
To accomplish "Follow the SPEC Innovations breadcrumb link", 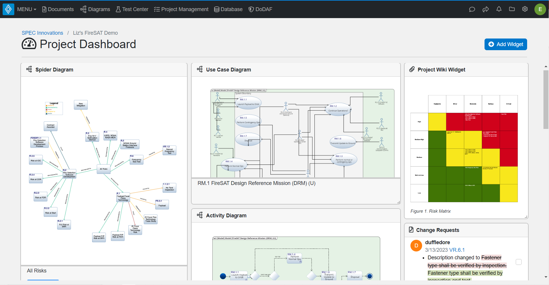I will click(42, 33).
